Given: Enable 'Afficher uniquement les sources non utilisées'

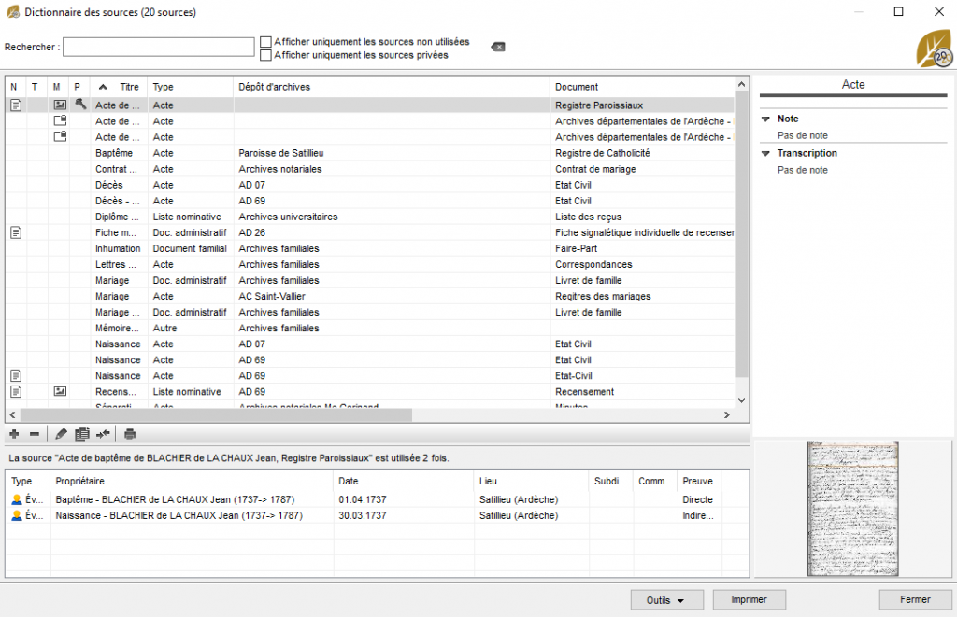Looking at the screenshot, I should tap(265, 41).
